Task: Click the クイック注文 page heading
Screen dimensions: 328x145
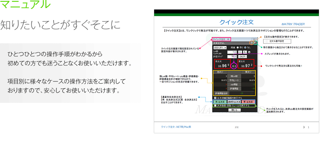Action: click(237, 22)
